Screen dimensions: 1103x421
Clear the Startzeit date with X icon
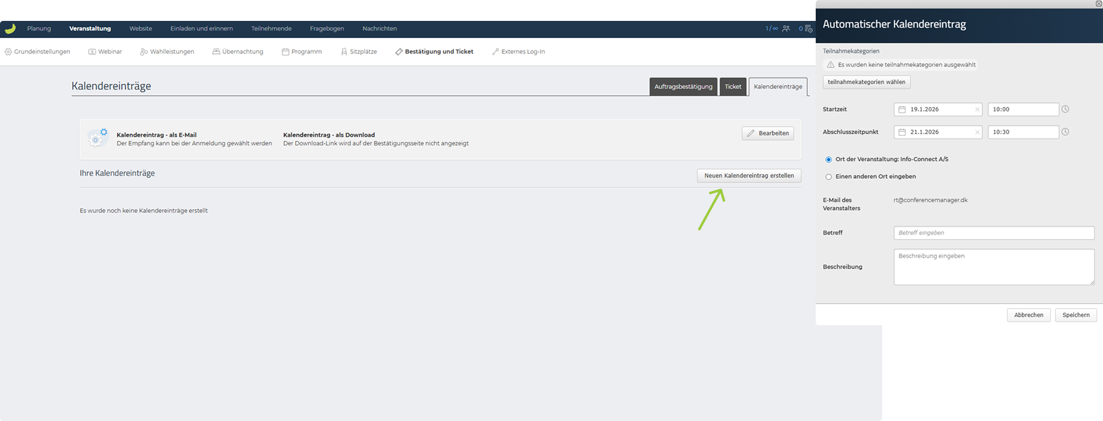[977, 109]
